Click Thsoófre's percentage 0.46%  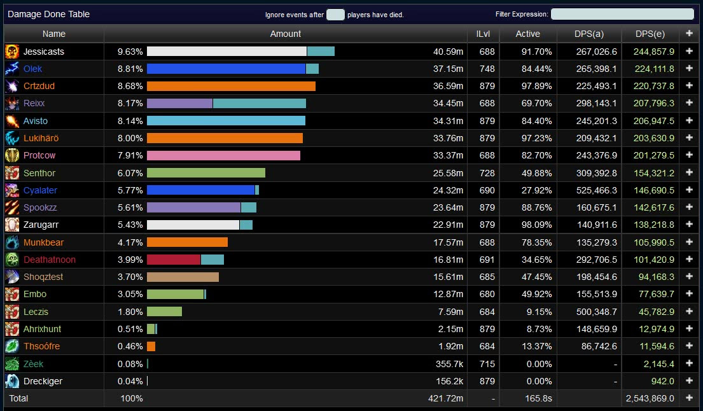130,346
